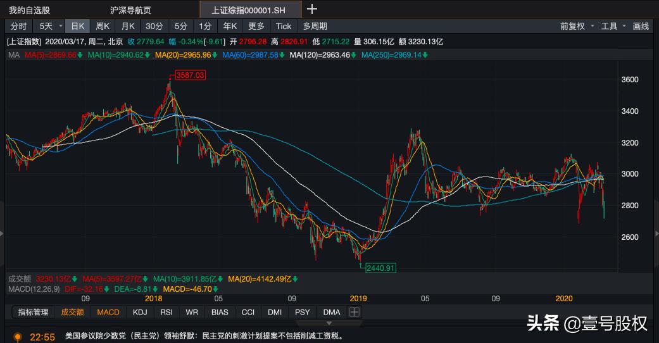The width and height of the screenshot is (659, 343).
Task: Open the 工具 tools dropdown
Action: click(x=613, y=26)
